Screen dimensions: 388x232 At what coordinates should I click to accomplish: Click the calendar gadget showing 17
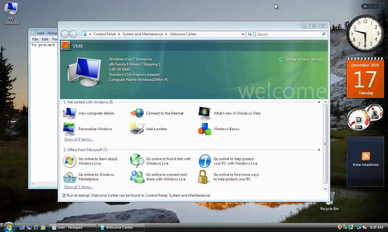coord(365,78)
